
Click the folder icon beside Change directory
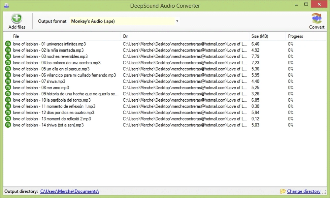[x=283, y=191]
